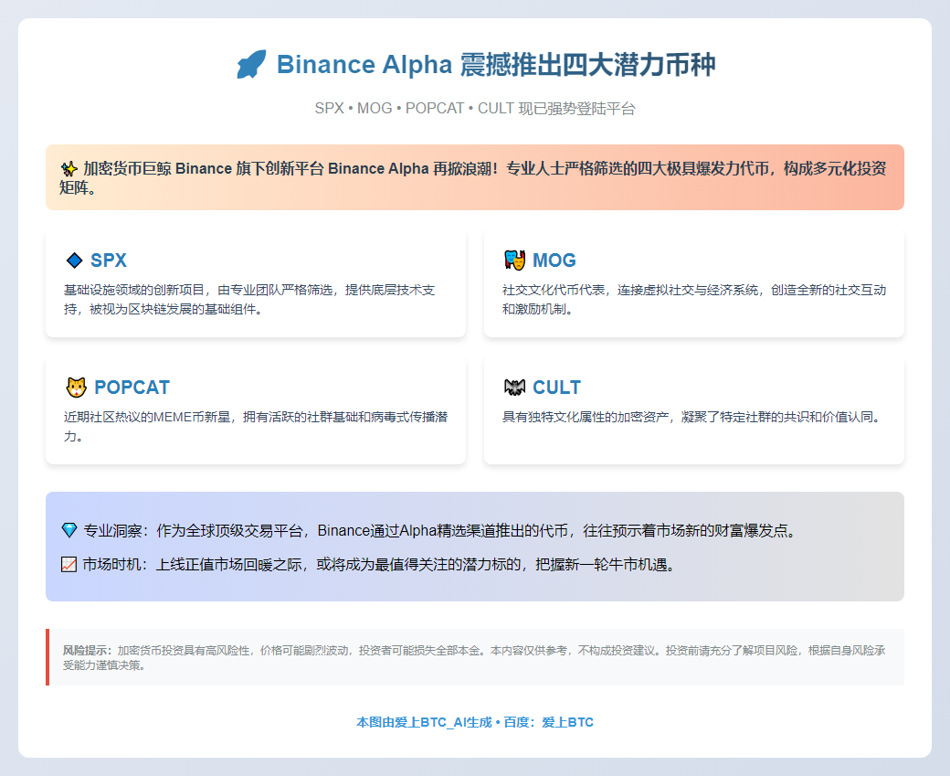Click the sparkle icon in the orange banner
Image resolution: width=950 pixels, height=776 pixels.
69,168
